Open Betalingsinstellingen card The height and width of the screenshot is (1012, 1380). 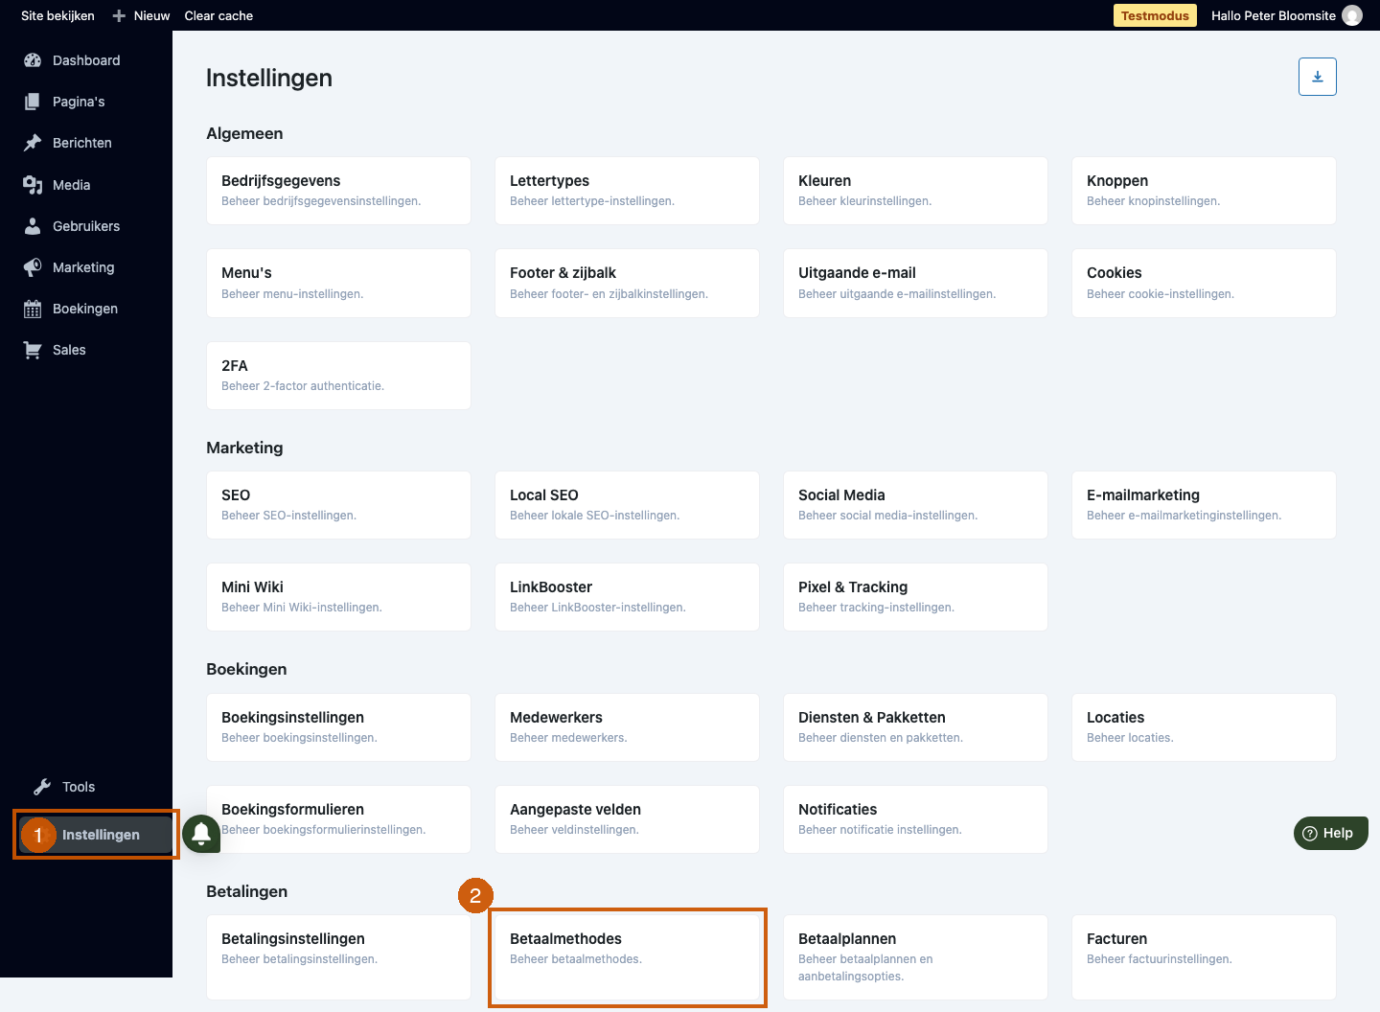338,957
